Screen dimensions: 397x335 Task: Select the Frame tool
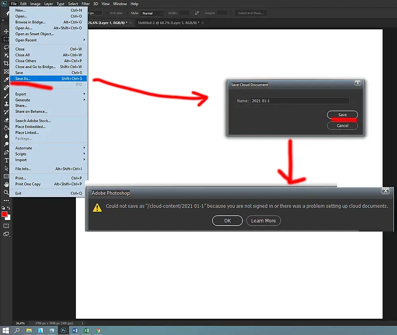point(6,71)
